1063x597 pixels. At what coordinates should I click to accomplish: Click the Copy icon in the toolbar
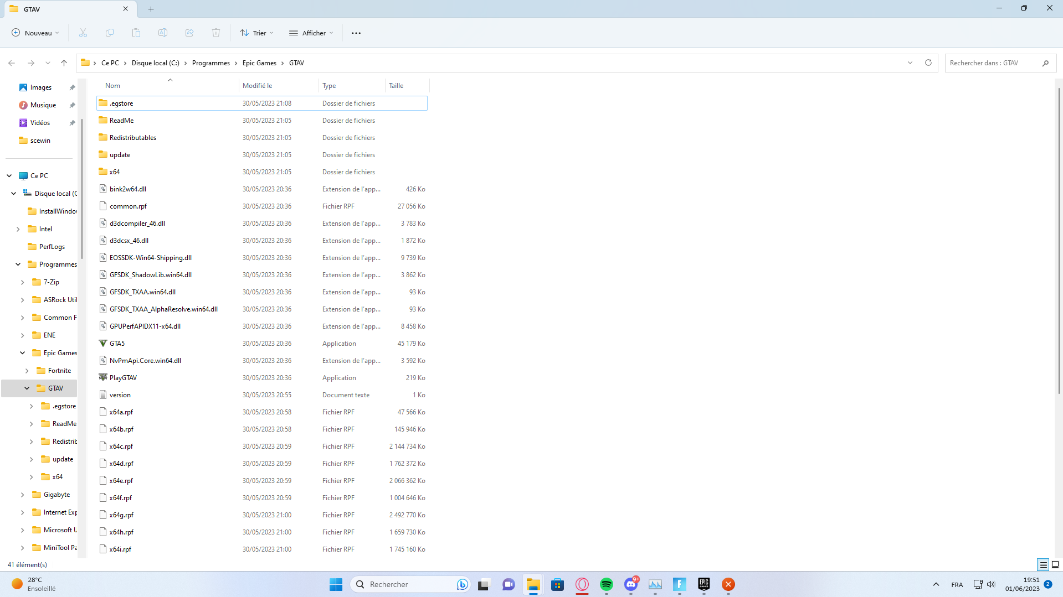coord(109,33)
